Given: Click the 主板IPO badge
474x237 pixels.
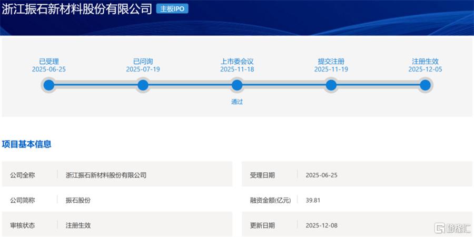Looking at the screenshot, I should (x=172, y=9).
